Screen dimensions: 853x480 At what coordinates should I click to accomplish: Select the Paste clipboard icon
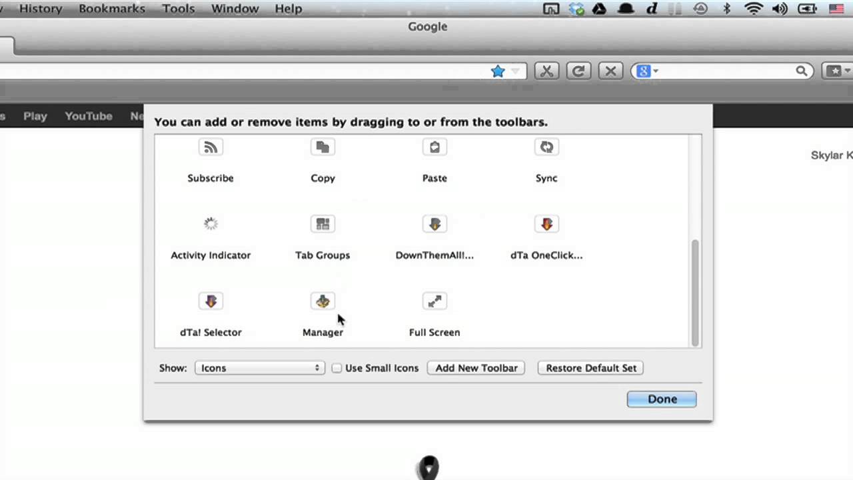click(x=434, y=147)
